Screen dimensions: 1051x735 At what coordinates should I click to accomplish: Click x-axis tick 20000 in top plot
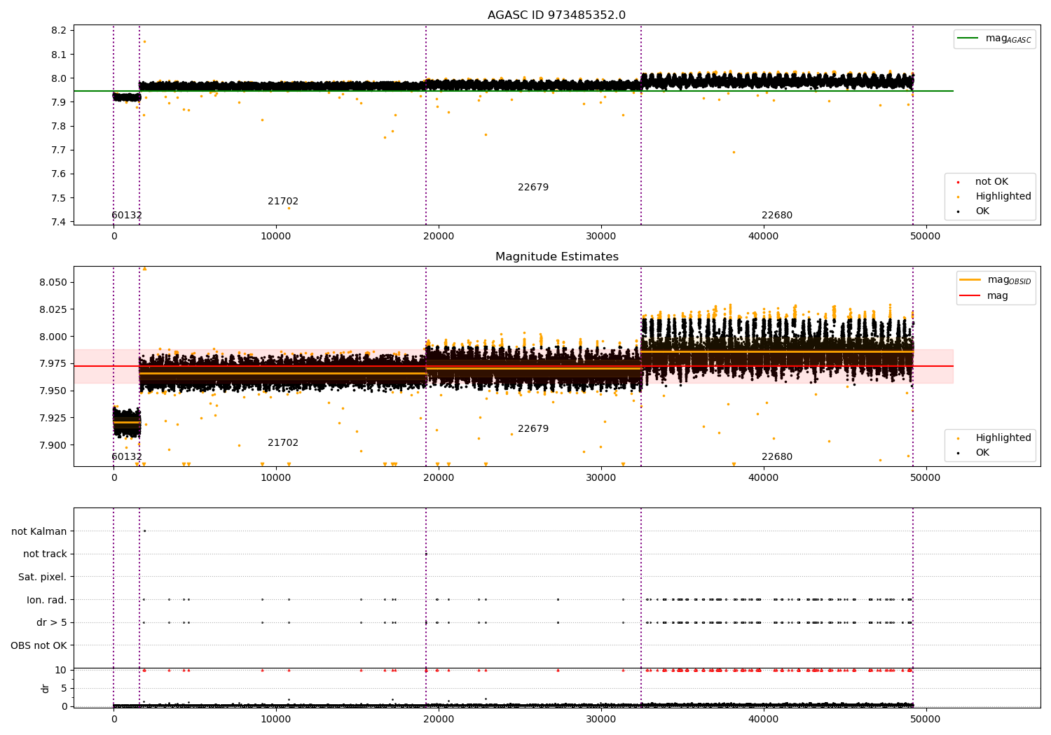(439, 237)
